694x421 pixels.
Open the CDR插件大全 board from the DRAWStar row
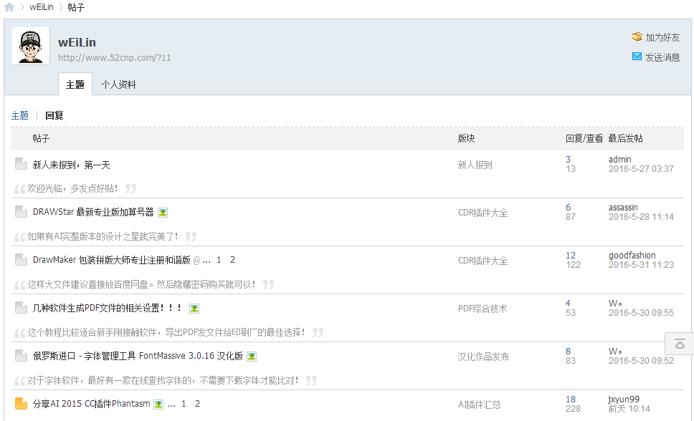pyautogui.click(x=483, y=213)
